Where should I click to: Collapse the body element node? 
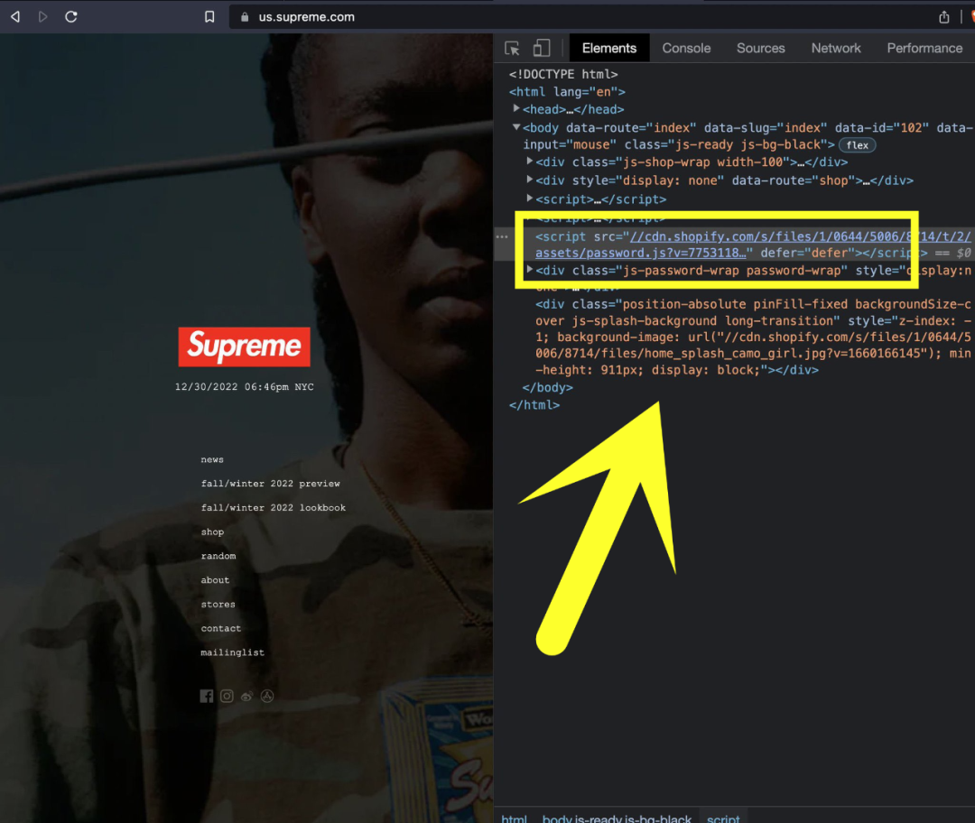click(x=516, y=127)
